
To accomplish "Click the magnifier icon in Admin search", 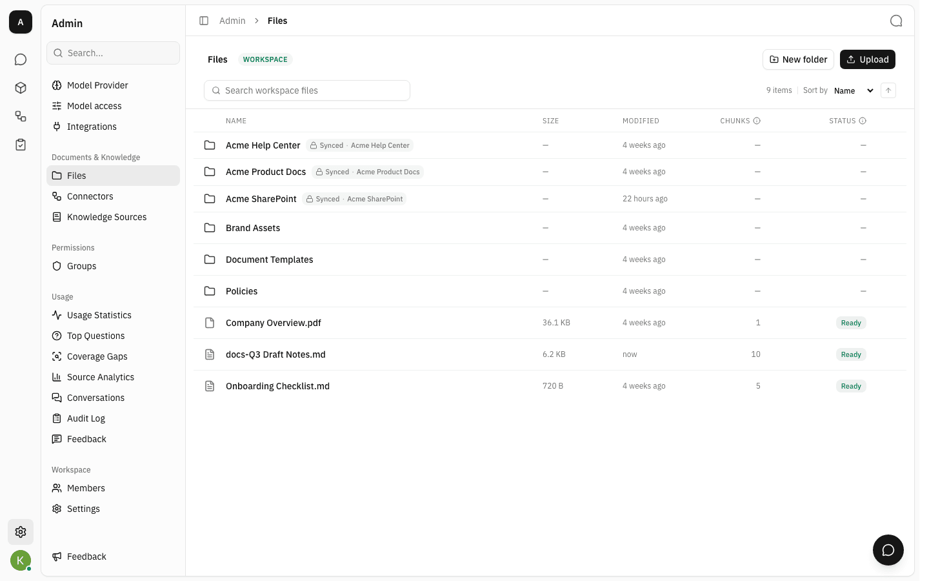I will coord(58,53).
